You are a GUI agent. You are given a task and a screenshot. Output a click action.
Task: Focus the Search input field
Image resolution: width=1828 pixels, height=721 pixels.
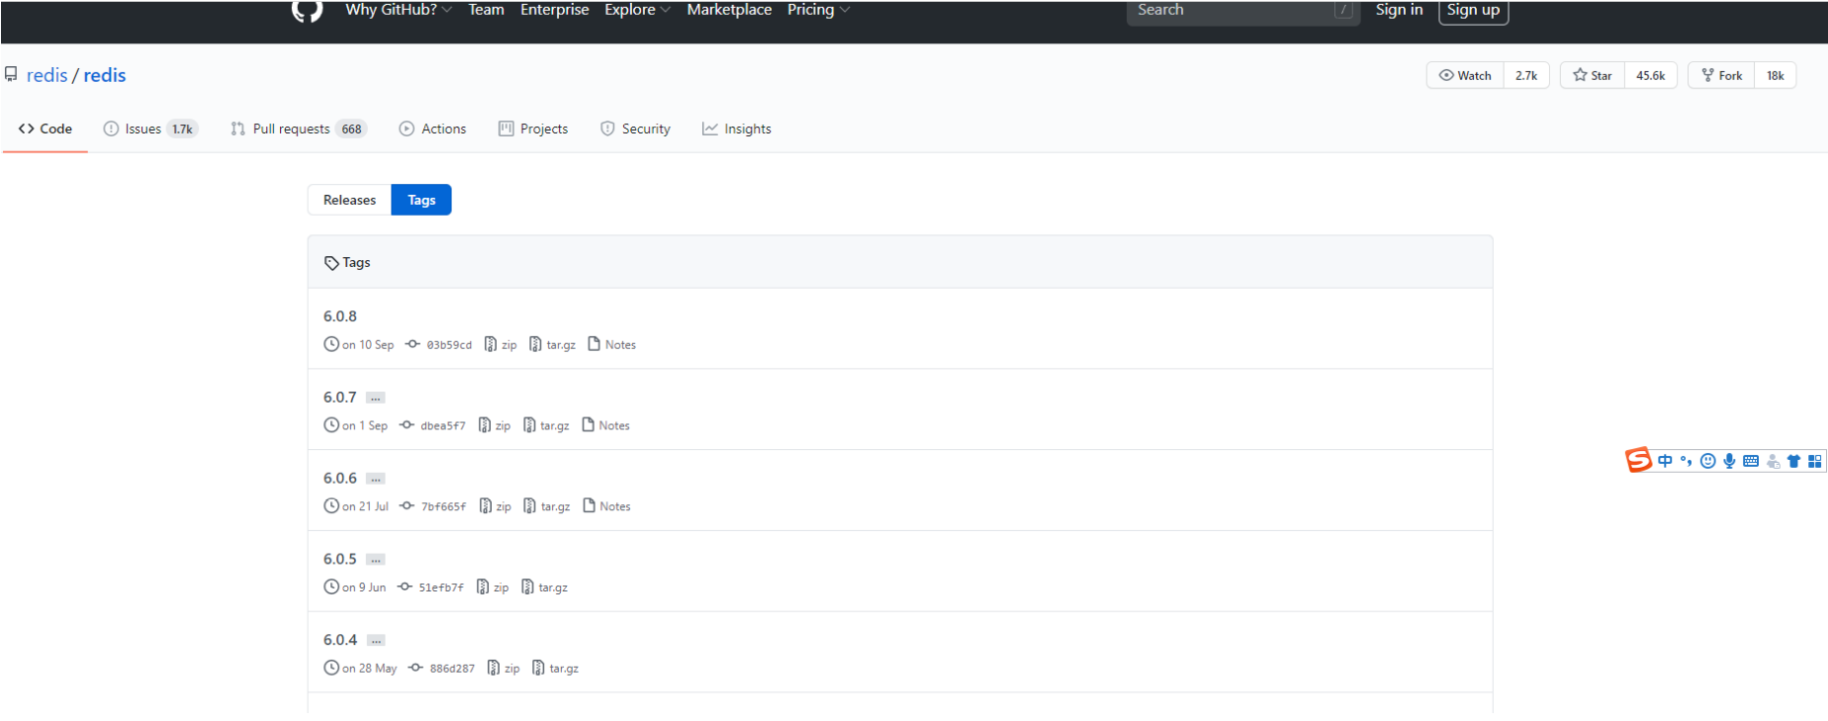tap(1243, 11)
